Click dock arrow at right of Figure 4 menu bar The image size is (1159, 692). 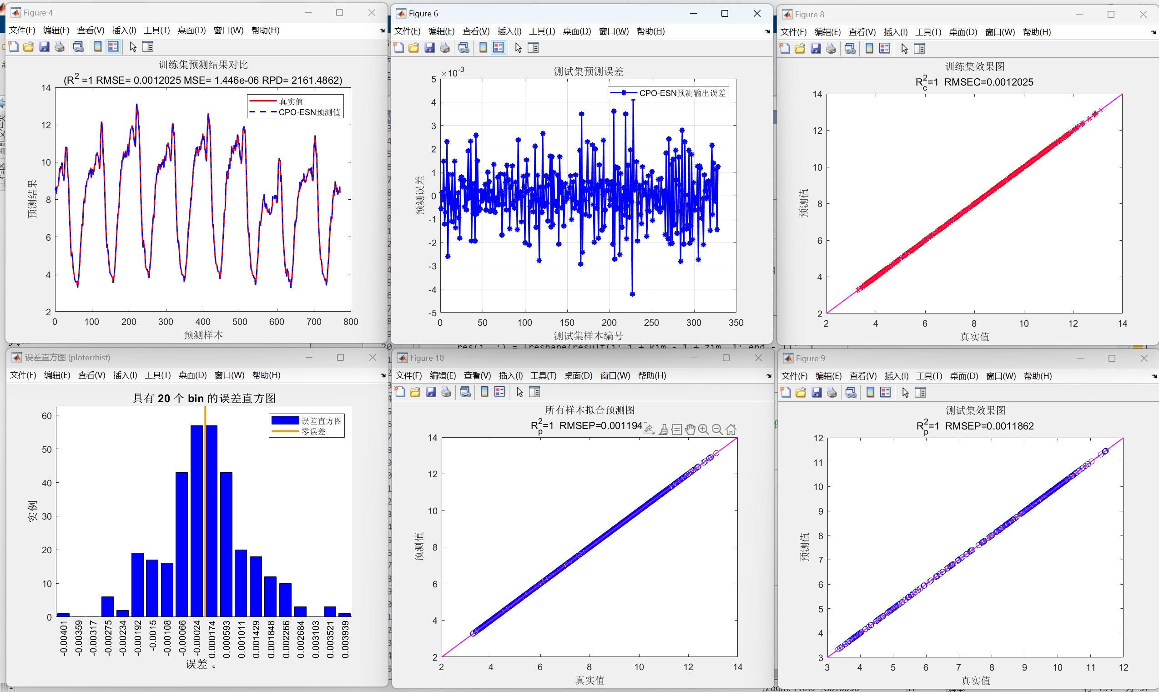[x=382, y=31]
